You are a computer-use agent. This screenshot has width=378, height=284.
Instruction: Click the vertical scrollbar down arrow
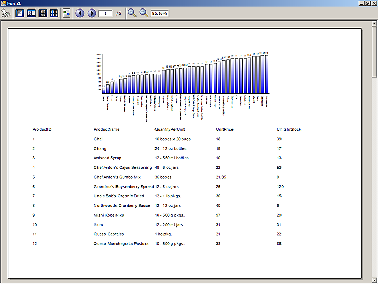pyautogui.click(x=374, y=280)
